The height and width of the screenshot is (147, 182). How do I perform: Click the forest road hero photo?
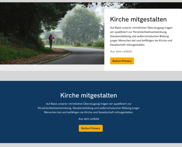coord(52,33)
